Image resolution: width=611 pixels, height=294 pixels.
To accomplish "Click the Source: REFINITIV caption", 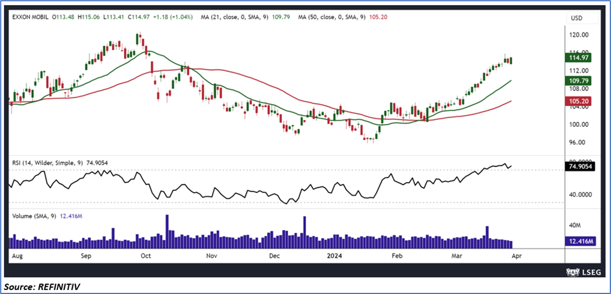I will [42, 287].
